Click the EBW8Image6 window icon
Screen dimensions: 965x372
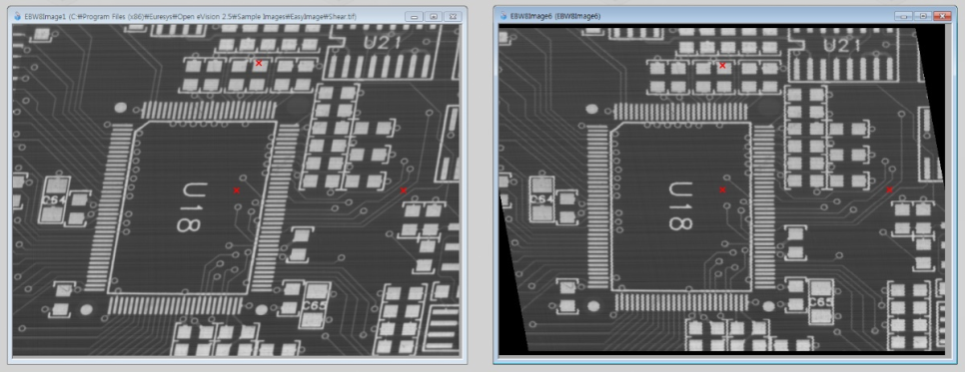[503, 15]
